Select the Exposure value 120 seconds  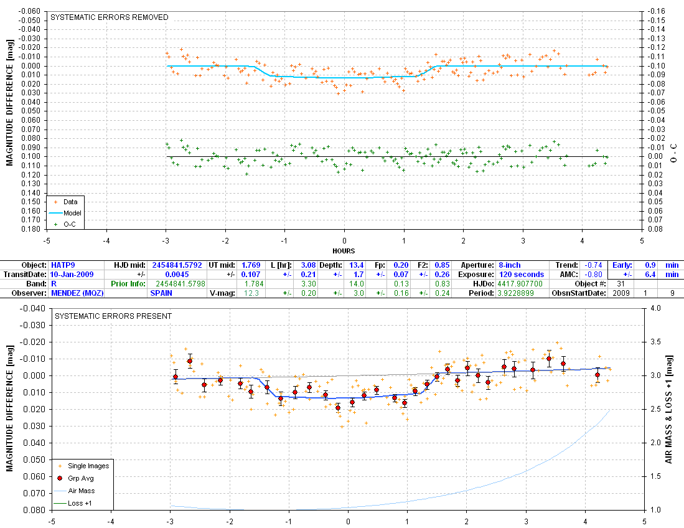click(x=522, y=275)
